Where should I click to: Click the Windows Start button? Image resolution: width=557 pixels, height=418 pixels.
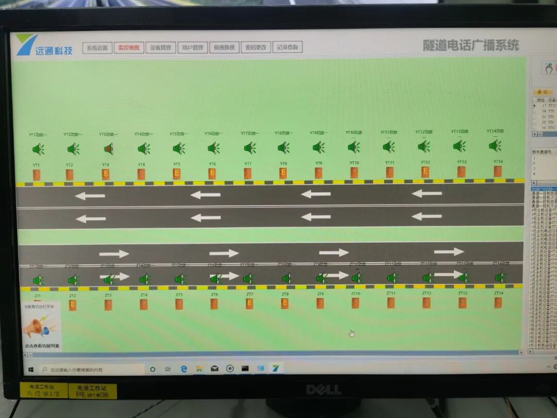click(x=31, y=369)
